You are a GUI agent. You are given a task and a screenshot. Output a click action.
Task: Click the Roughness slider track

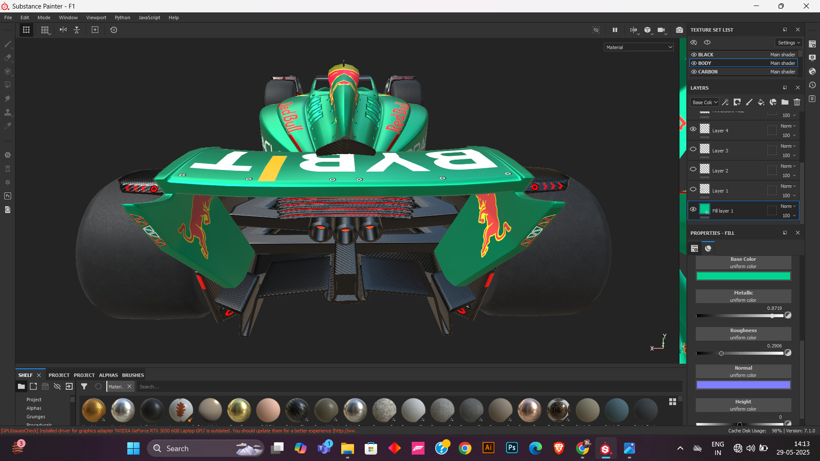tap(740, 353)
